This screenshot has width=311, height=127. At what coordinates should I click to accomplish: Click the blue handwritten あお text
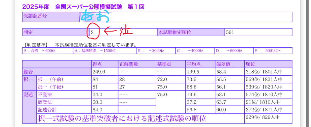click(x=95, y=17)
